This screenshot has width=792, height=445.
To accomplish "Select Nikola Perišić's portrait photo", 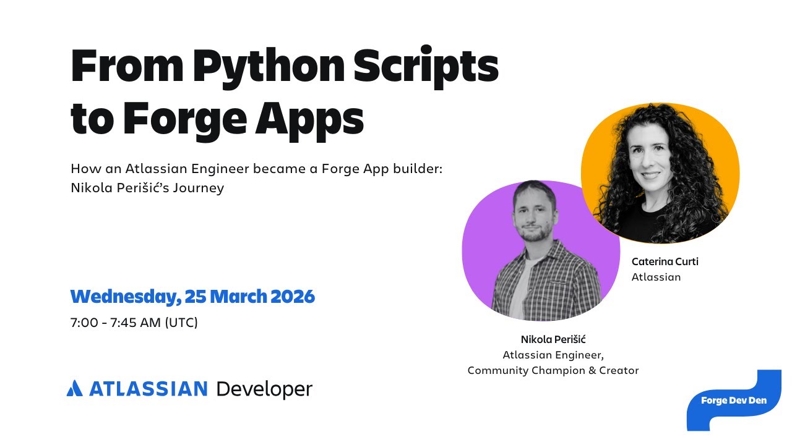I will (541, 250).
